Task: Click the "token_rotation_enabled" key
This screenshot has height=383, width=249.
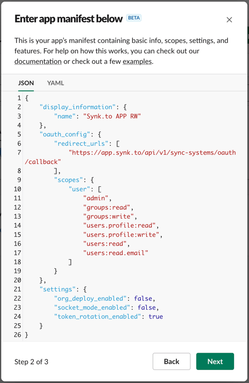Action: pyautogui.click(x=98, y=317)
